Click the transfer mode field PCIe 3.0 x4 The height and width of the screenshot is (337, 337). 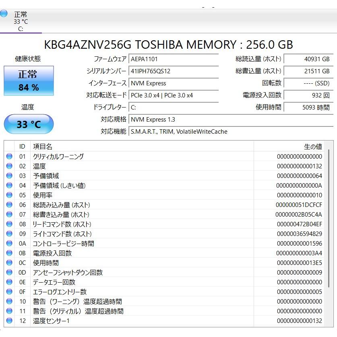tap(174, 95)
